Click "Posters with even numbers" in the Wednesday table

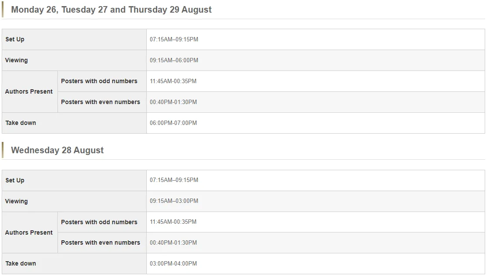pyautogui.click(x=100, y=242)
